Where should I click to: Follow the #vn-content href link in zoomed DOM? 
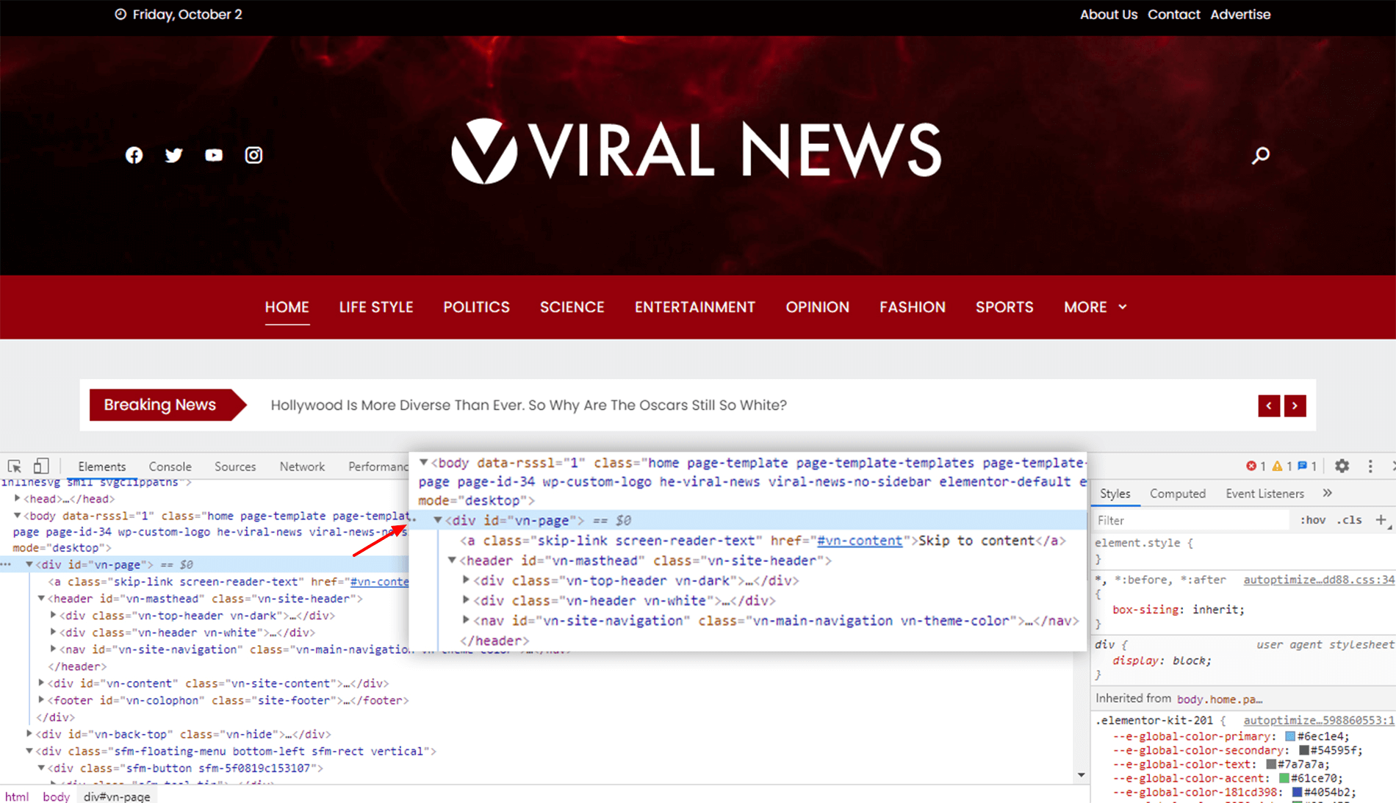[x=860, y=541]
